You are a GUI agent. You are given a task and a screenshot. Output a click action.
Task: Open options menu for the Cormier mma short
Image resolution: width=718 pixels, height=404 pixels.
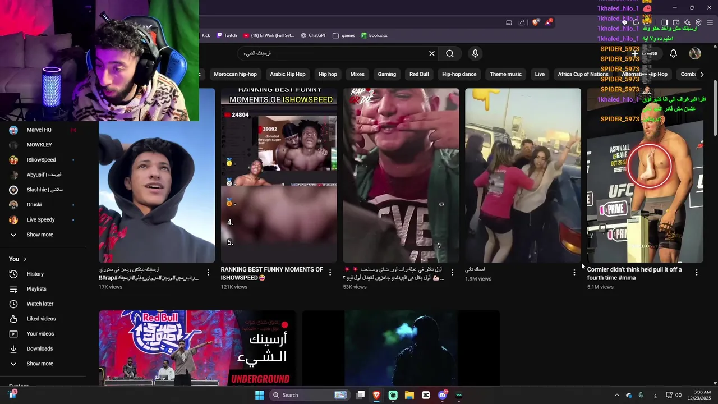tap(697, 272)
